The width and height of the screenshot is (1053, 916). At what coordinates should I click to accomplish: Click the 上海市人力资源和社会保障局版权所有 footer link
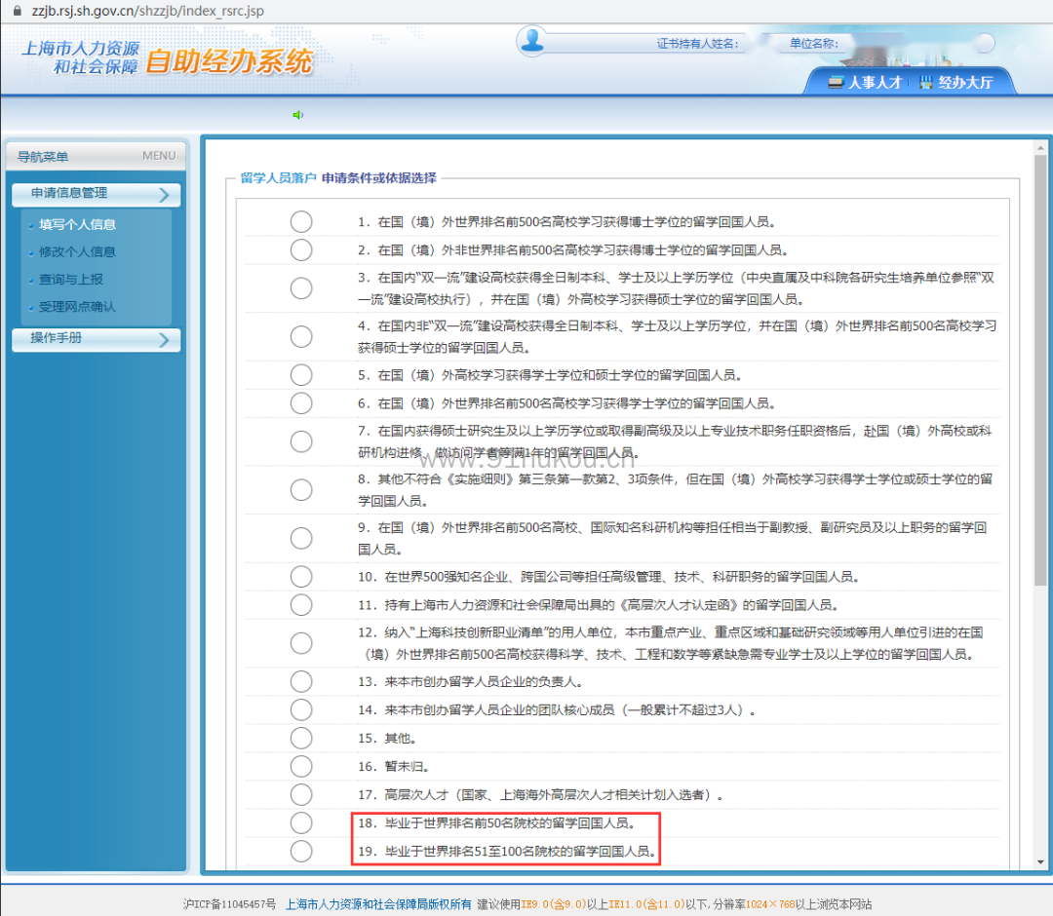[378, 904]
